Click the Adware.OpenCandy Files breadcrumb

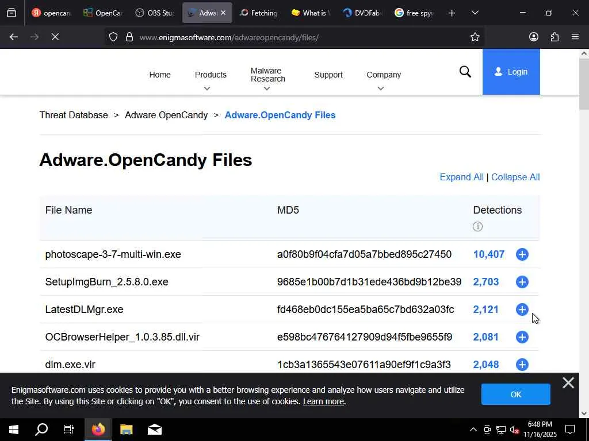point(280,115)
